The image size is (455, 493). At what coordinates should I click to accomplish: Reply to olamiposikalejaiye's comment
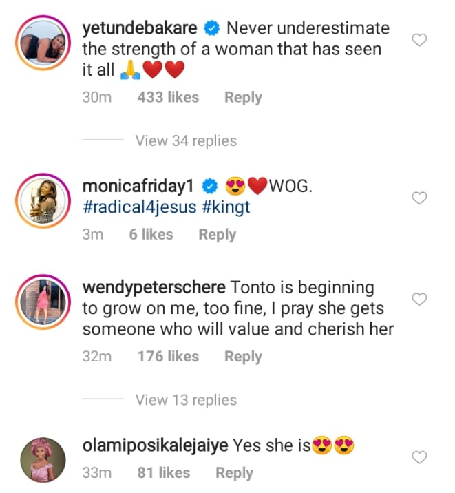[x=234, y=473]
